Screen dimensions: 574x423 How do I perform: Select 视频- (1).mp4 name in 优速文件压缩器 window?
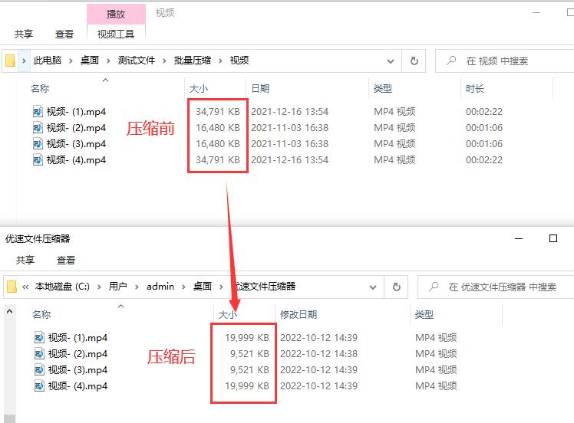[78, 337]
